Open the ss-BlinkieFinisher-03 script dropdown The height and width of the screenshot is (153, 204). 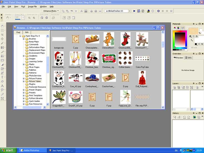pyautogui.click(x=129, y=11)
